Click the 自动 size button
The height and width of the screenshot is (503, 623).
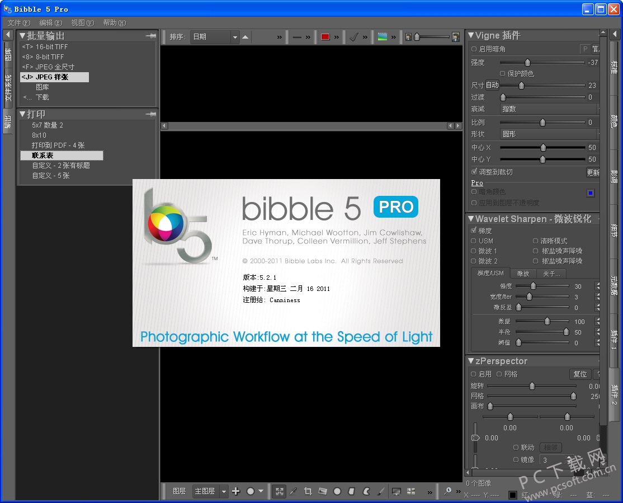tap(492, 85)
